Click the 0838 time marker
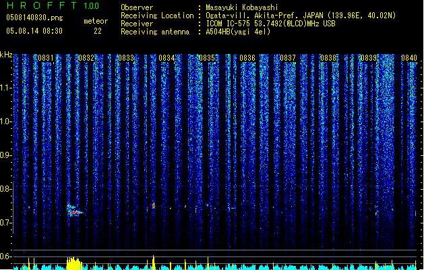The height and width of the screenshot is (270, 424). (328, 58)
